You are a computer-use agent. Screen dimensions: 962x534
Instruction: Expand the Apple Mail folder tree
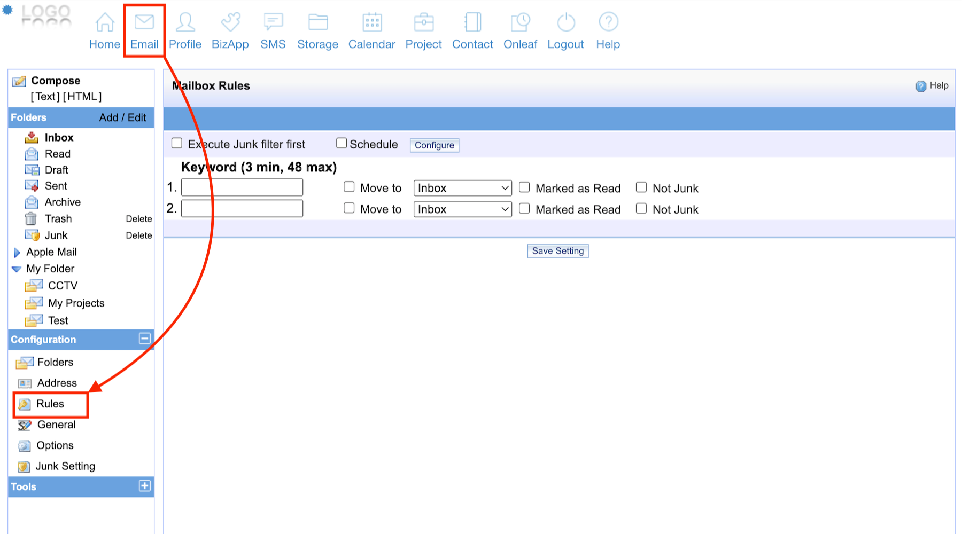pyautogui.click(x=17, y=253)
